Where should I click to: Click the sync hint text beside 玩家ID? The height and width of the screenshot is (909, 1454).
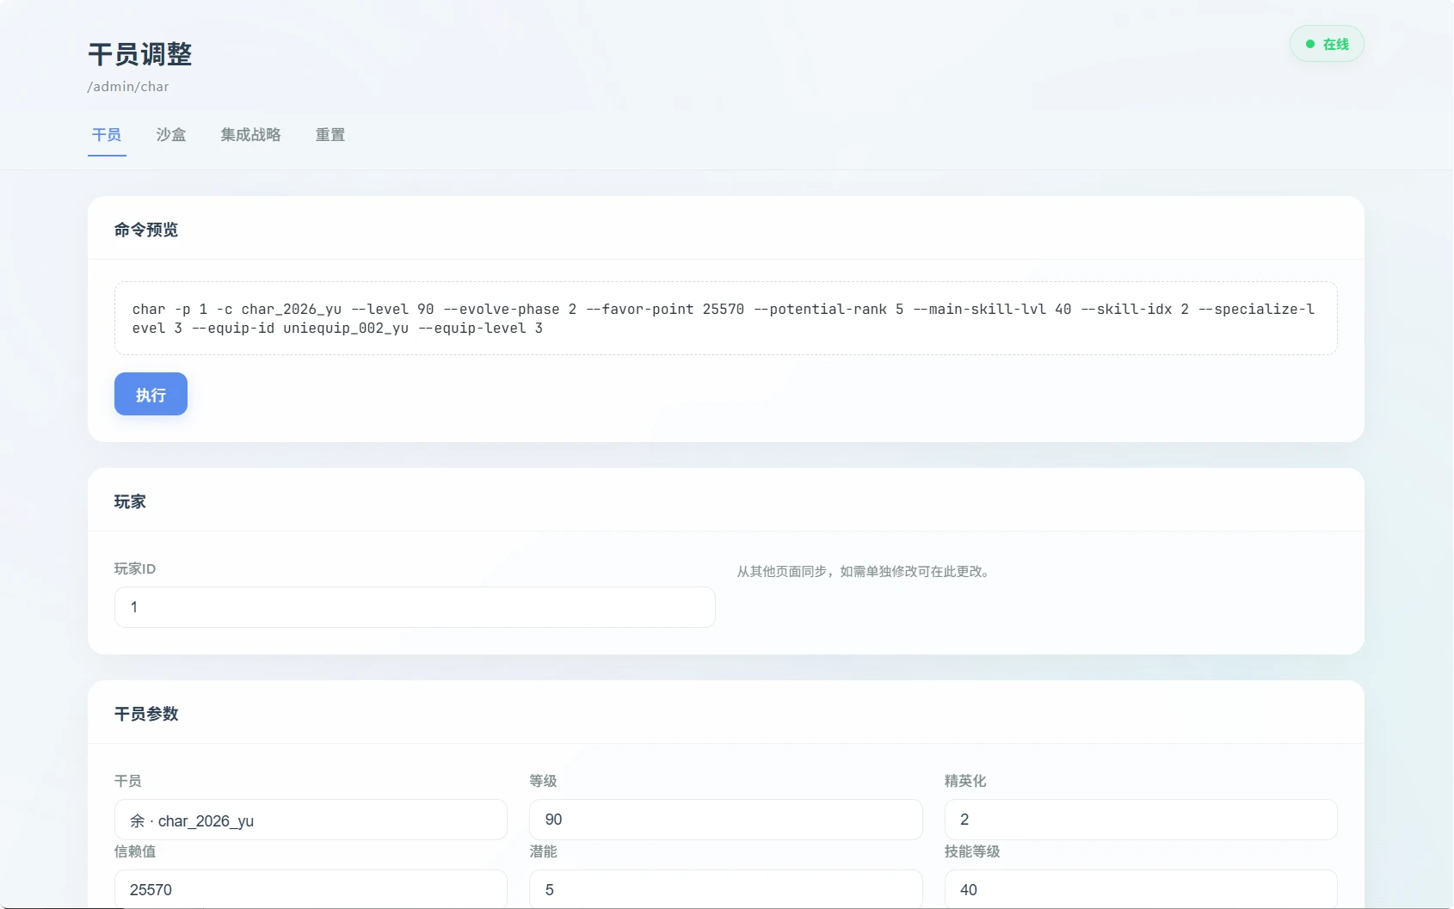point(864,572)
